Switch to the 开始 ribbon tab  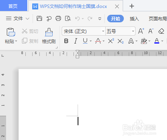pyautogui.click(x=115, y=19)
